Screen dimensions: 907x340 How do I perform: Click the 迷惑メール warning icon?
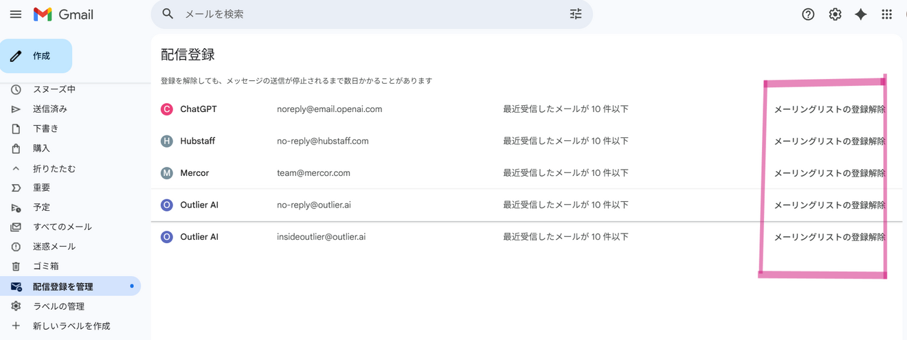16,247
